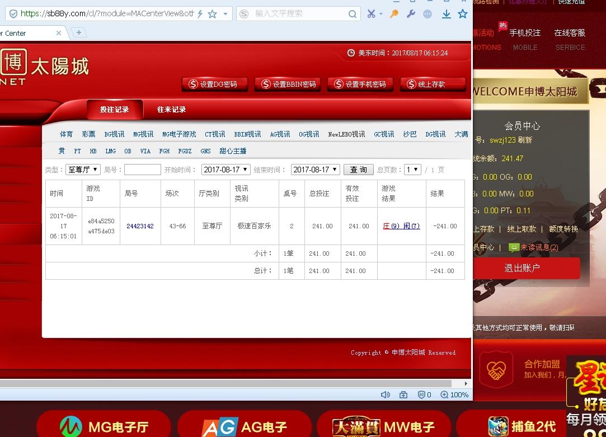Viewport: 606px width, 437px height.
Task: Click inside the 局号 input field
Action: 142,169
